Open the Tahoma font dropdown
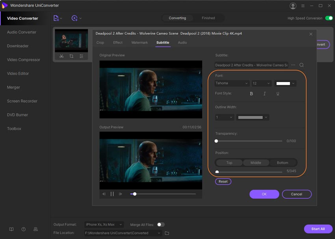 [x=232, y=83]
